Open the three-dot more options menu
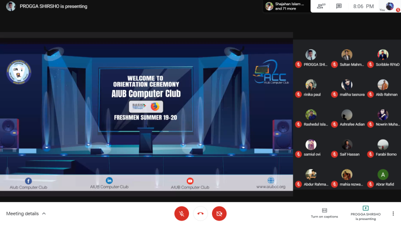401x225 pixels. [x=393, y=213]
